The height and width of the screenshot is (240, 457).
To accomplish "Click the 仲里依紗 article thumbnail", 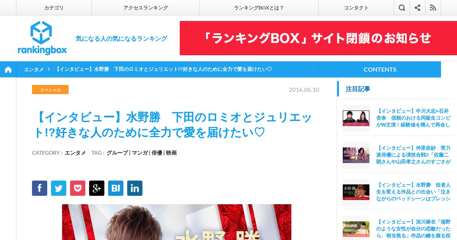I will click(356, 155).
